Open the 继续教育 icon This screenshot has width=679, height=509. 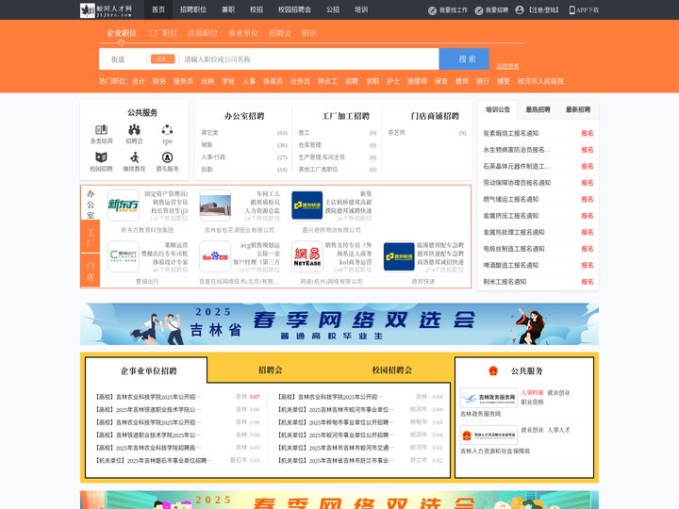(134, 157)
